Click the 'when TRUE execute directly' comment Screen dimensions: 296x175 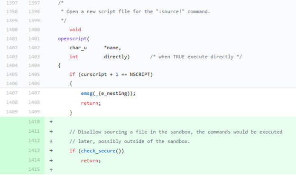pos(196,56)
